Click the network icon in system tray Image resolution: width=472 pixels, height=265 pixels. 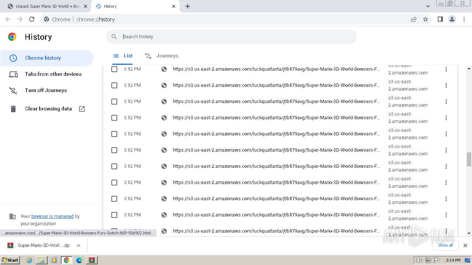pyautogui.click(x=428, y=260)
